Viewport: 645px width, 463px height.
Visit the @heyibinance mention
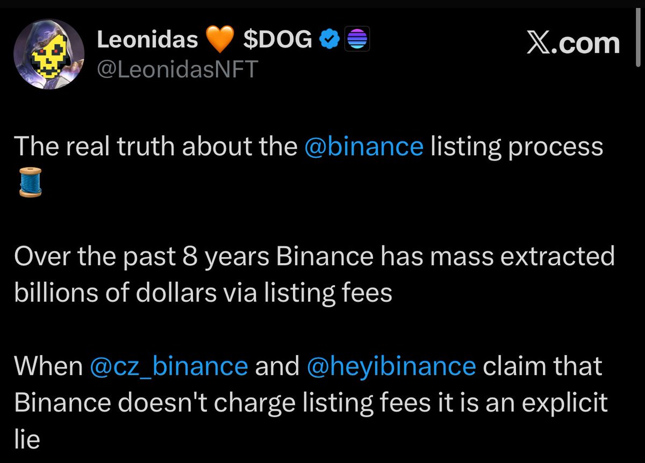click(391, 366)
